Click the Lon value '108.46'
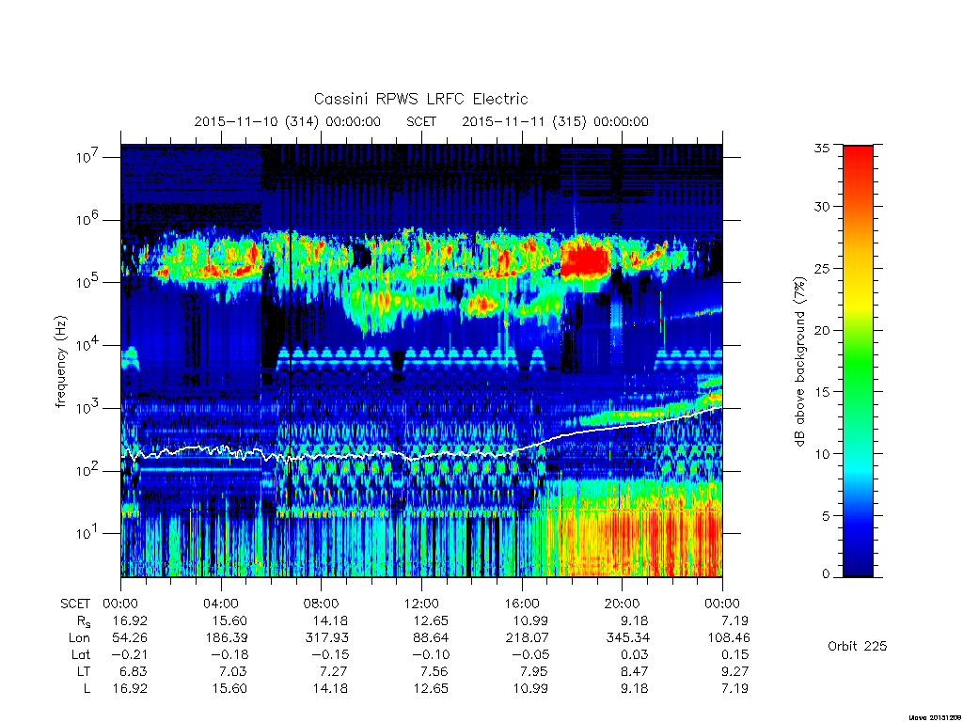The height and width of the screenshot is (722, 963). tap(729, 638)
